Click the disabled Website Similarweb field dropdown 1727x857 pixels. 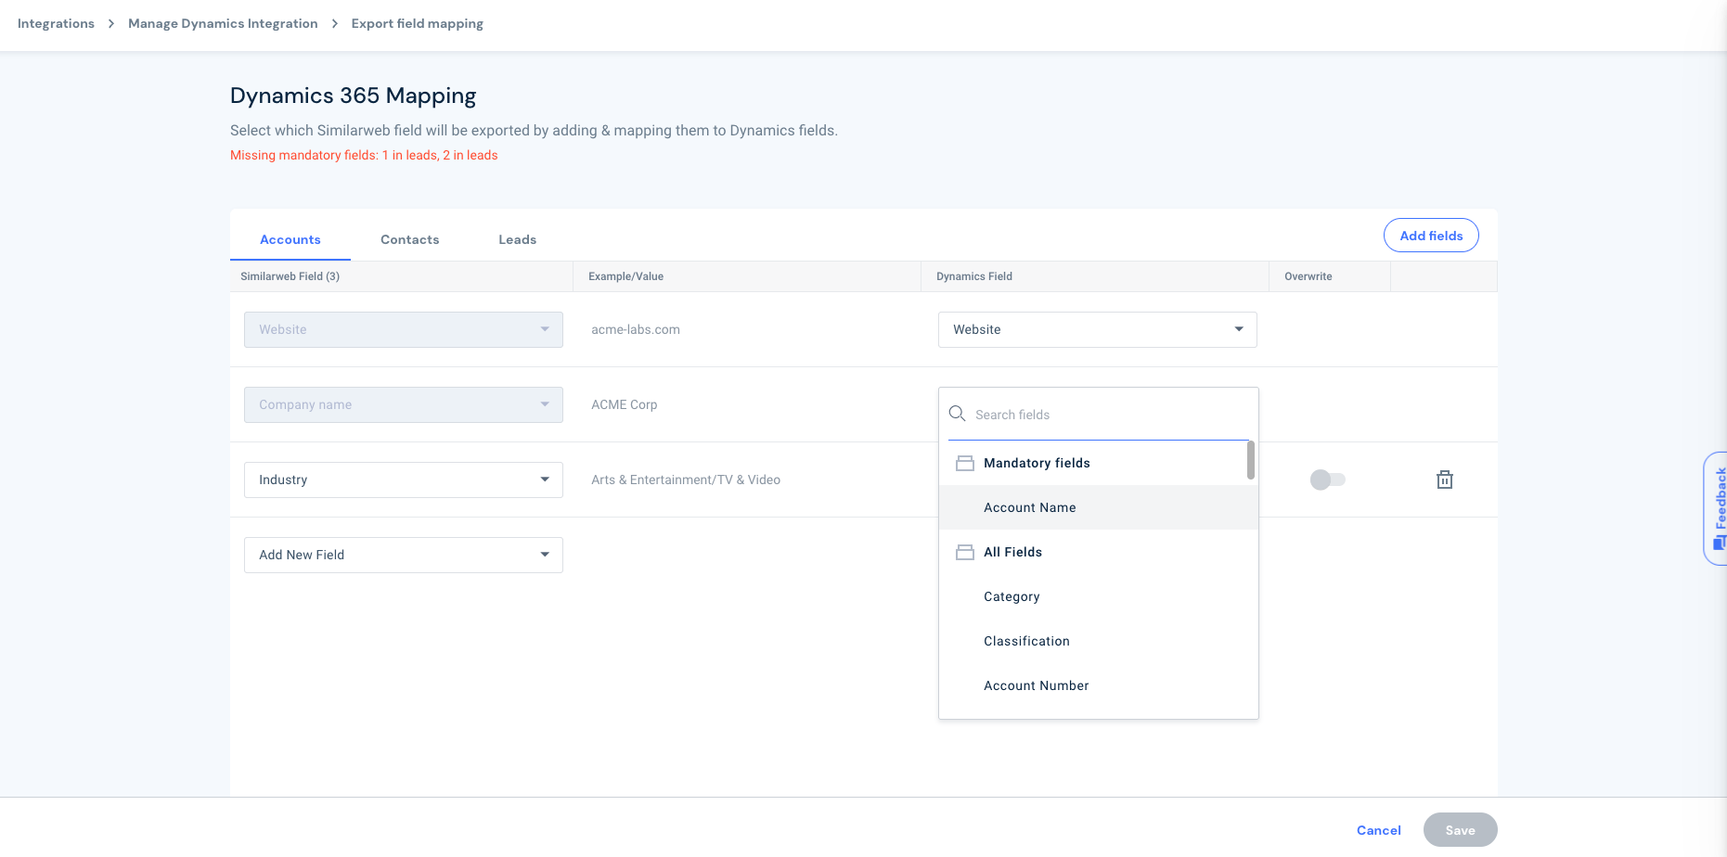click(403, 329)
